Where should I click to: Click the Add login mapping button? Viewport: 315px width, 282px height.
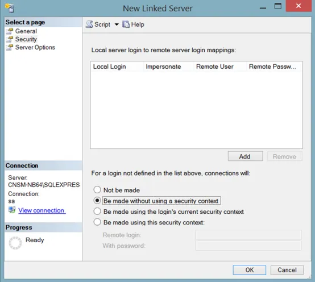click(245, 156)
